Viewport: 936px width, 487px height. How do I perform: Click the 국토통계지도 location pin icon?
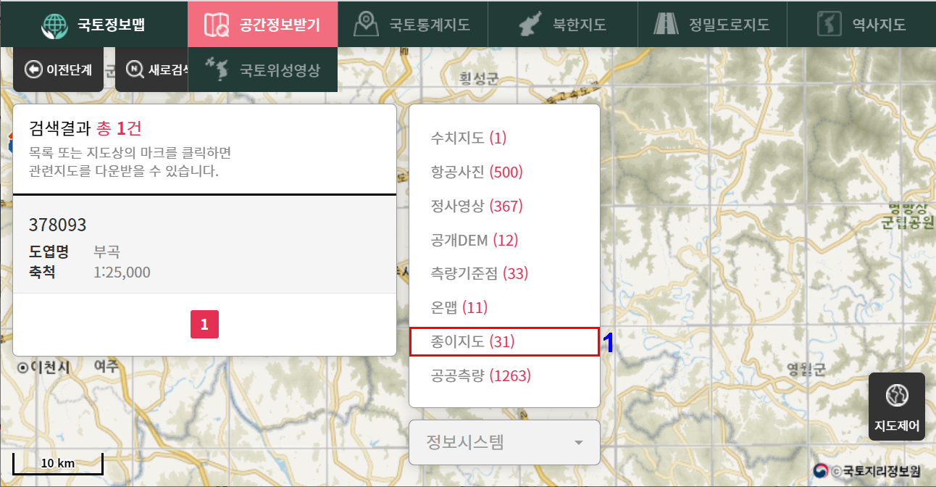(367, 25)
